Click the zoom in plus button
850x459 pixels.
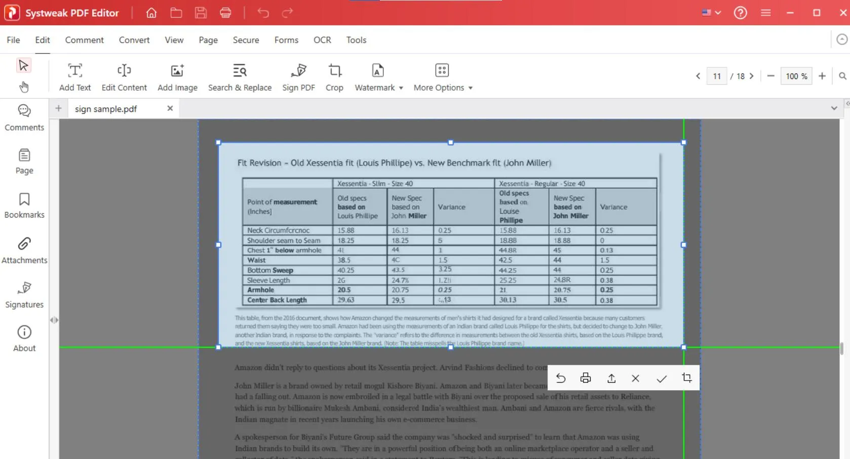click(822, 76)
